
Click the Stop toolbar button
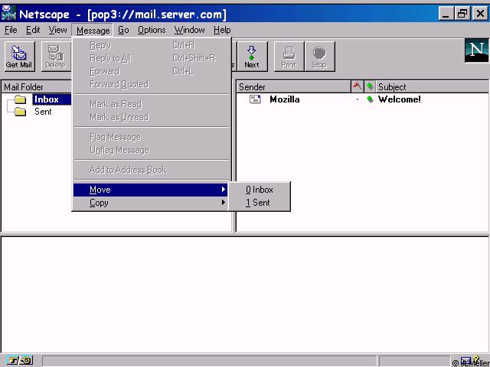(319, 57)
